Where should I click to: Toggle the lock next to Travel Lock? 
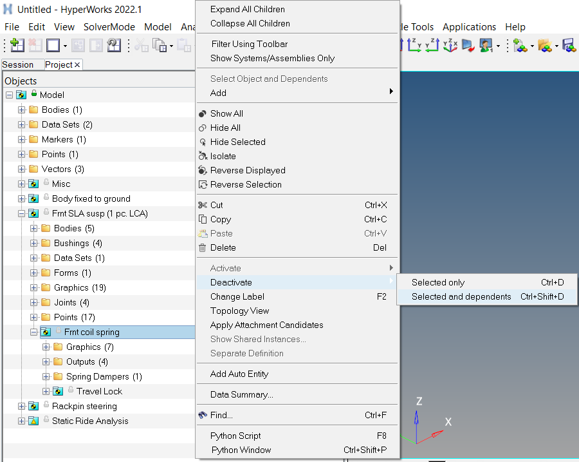[71, 390]
